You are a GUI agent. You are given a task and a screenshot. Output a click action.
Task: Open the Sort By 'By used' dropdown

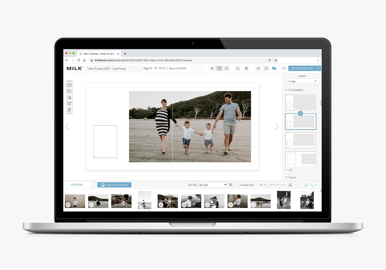click(x=213, y=185)
